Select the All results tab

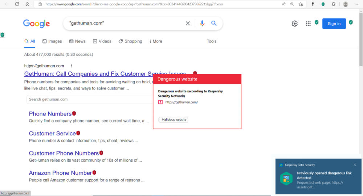(x=30, y=41)
